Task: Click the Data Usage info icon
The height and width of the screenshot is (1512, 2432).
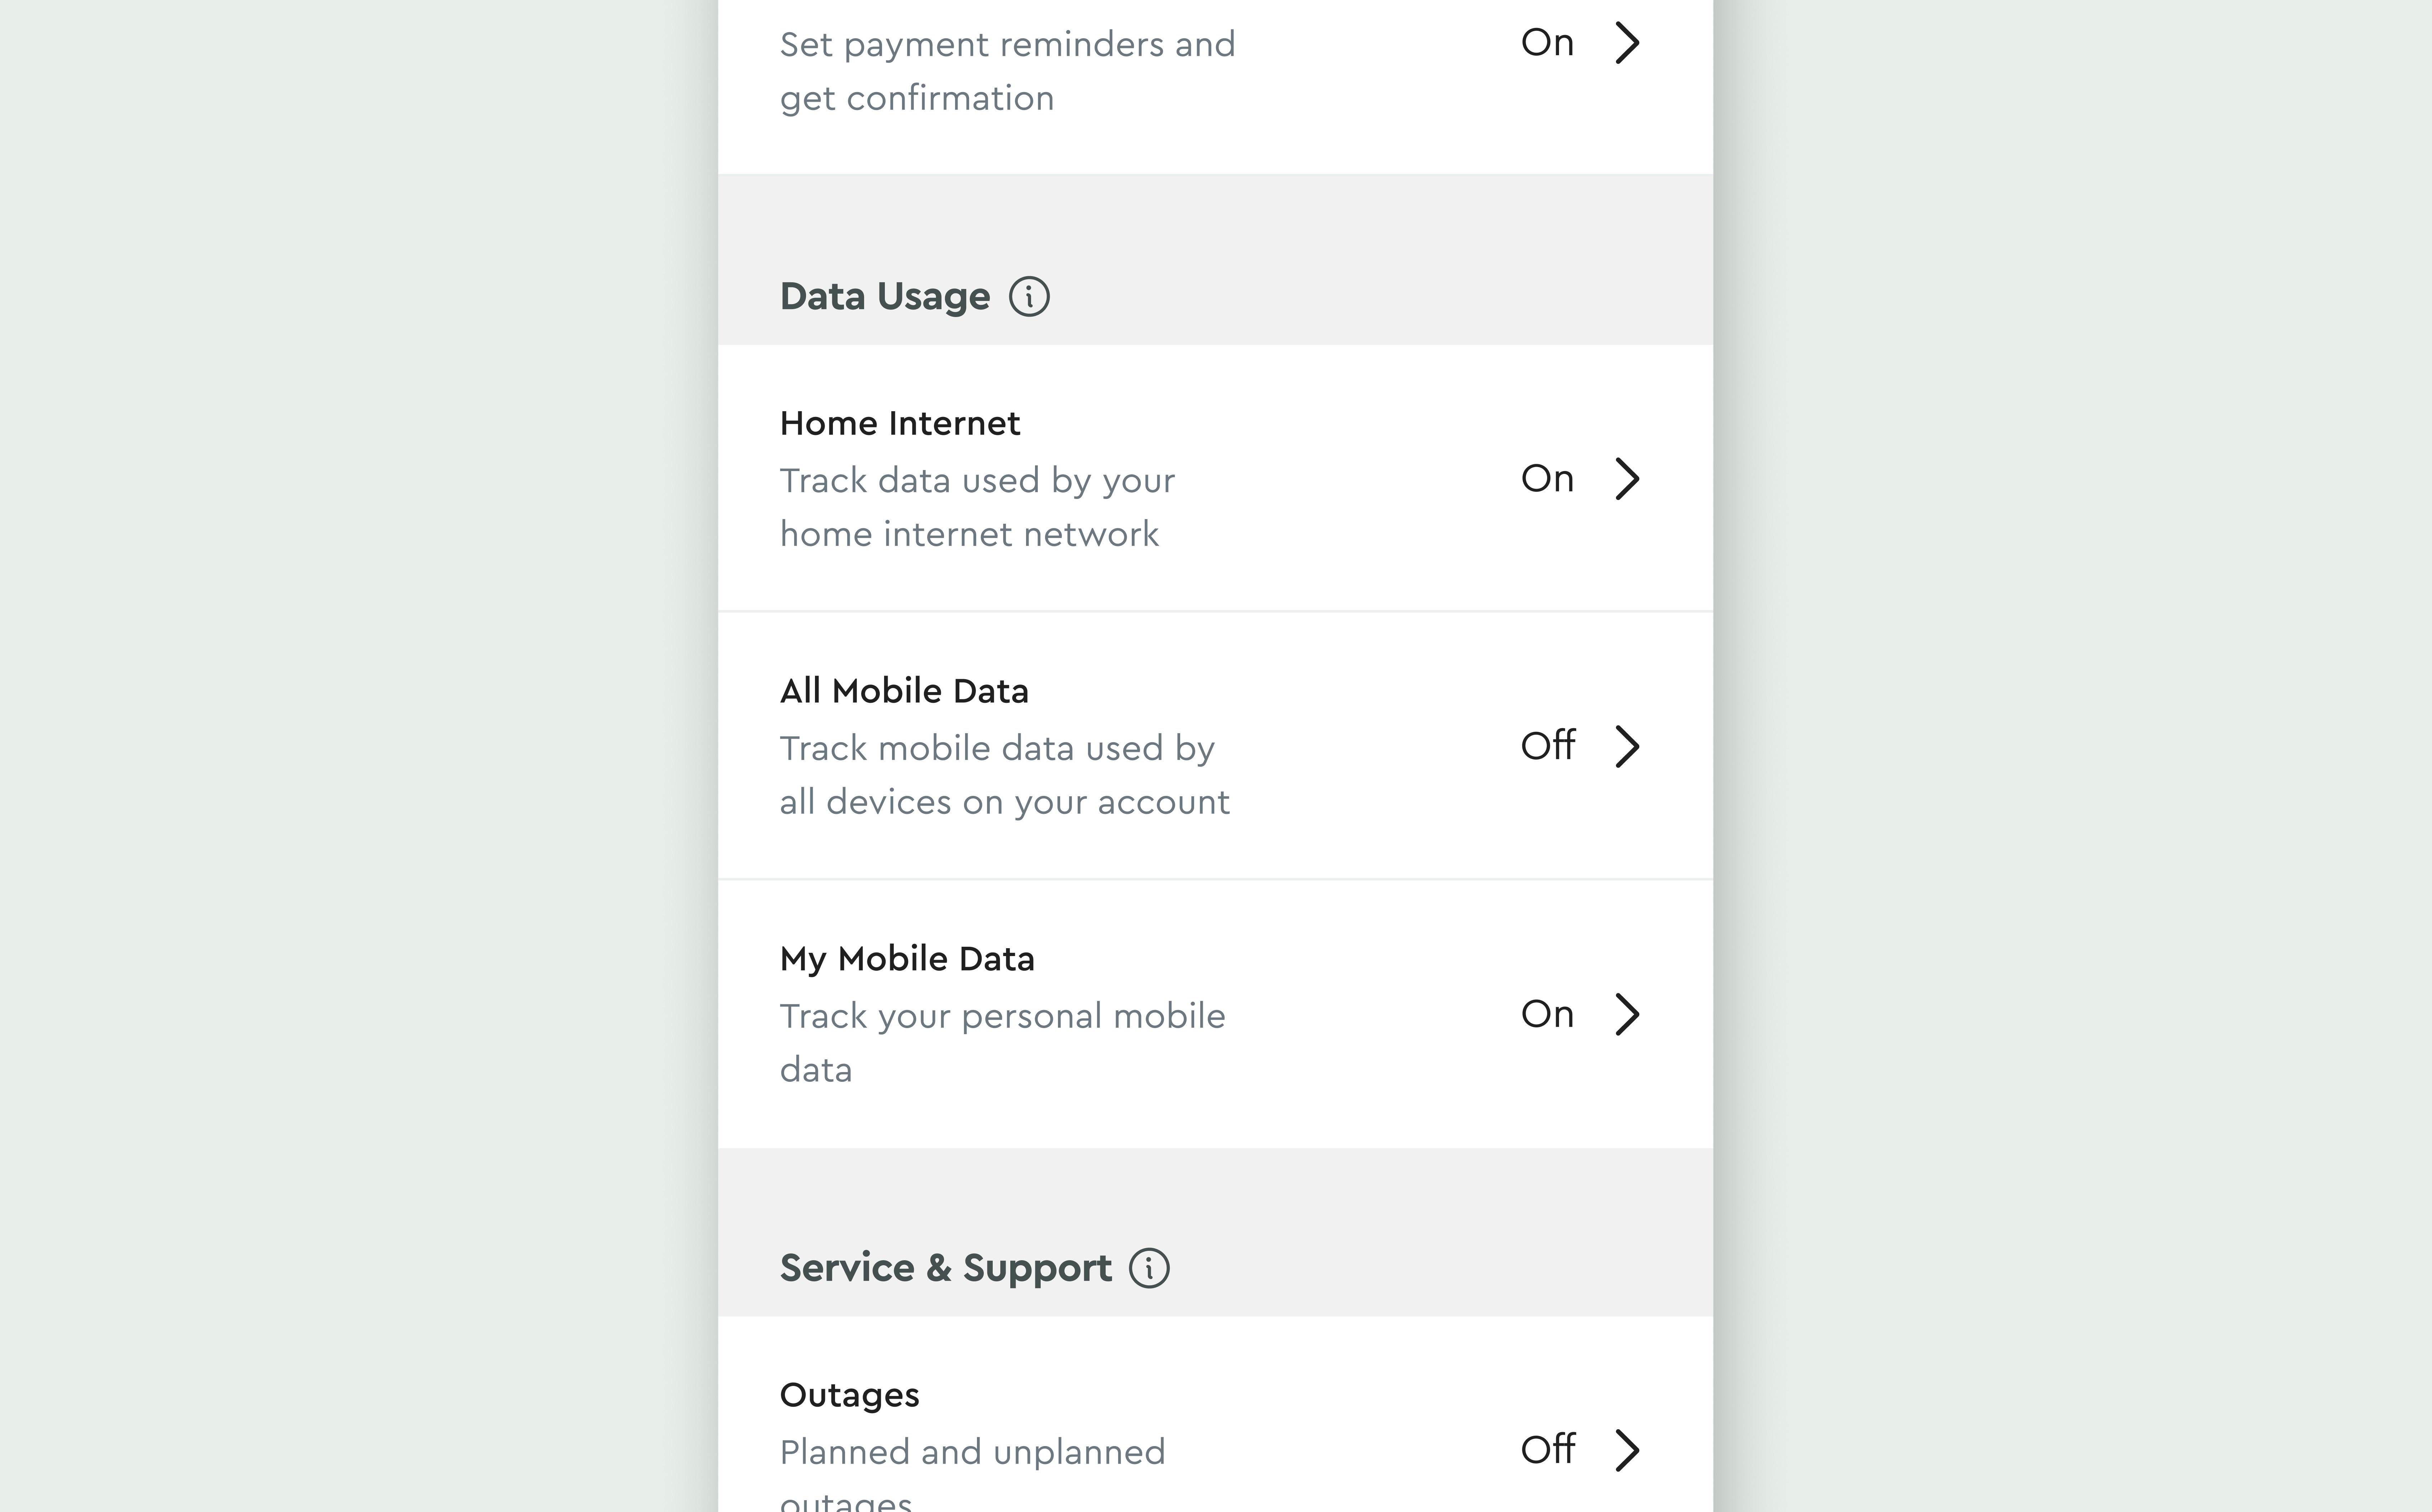Action: click(x=1029, y=297)
